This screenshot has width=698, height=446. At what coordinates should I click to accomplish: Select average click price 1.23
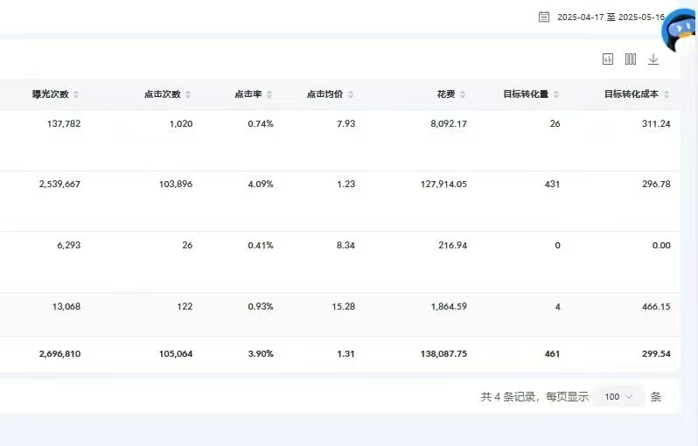point(346,184)
